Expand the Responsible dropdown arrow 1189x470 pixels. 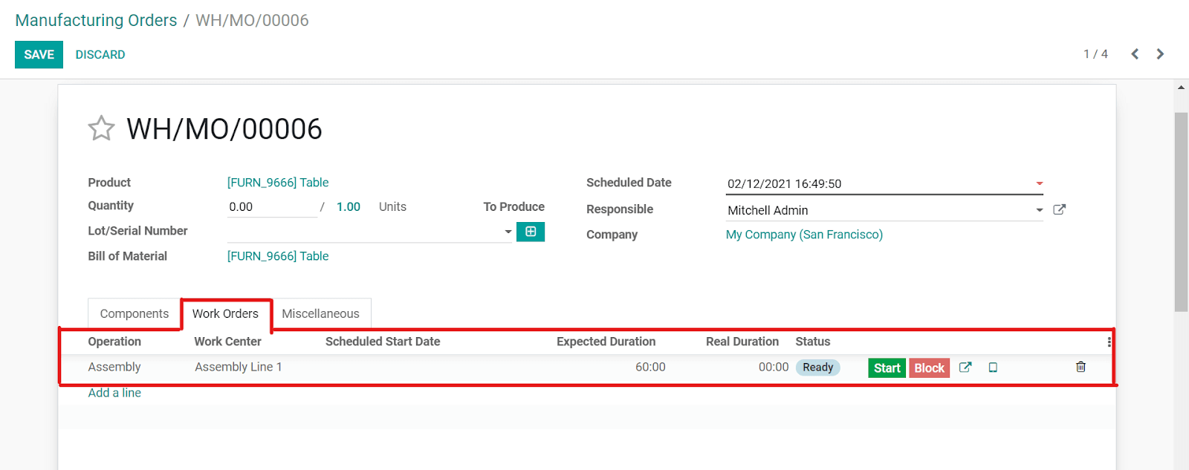[x=1040, y=210]
